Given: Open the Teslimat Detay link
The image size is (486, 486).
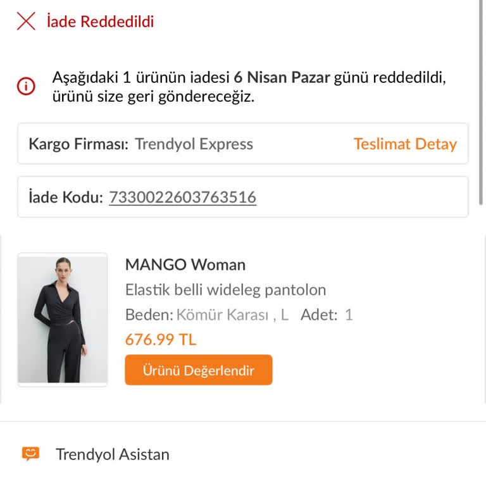Looking at the screenshot, I should click(405, 144).
